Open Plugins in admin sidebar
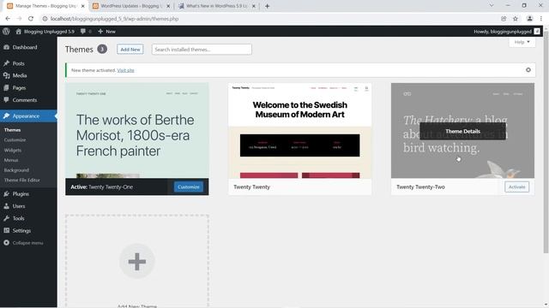 coord(21,194)
